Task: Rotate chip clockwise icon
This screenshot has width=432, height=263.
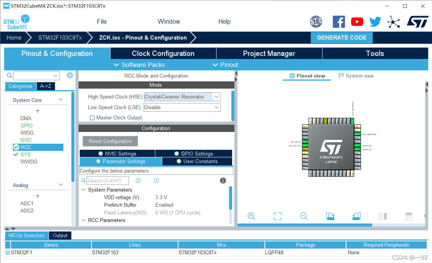Action: point(330,216)
